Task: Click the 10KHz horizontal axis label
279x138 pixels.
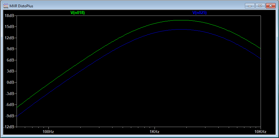Action: (x=260, y=132)
